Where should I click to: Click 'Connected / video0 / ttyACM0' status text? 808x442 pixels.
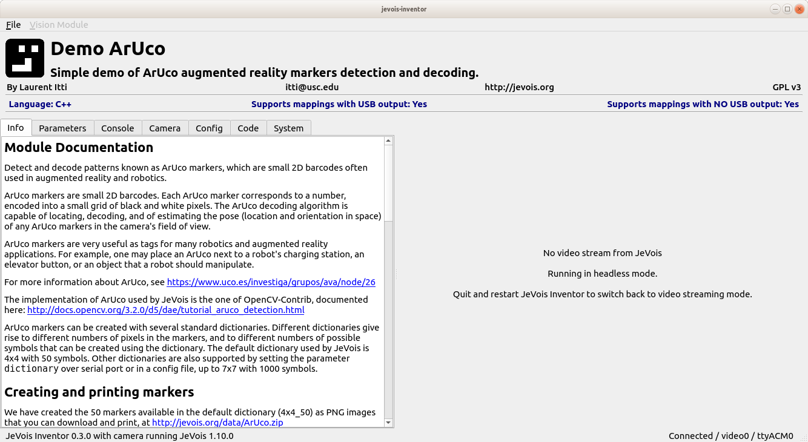coord(731,436)
